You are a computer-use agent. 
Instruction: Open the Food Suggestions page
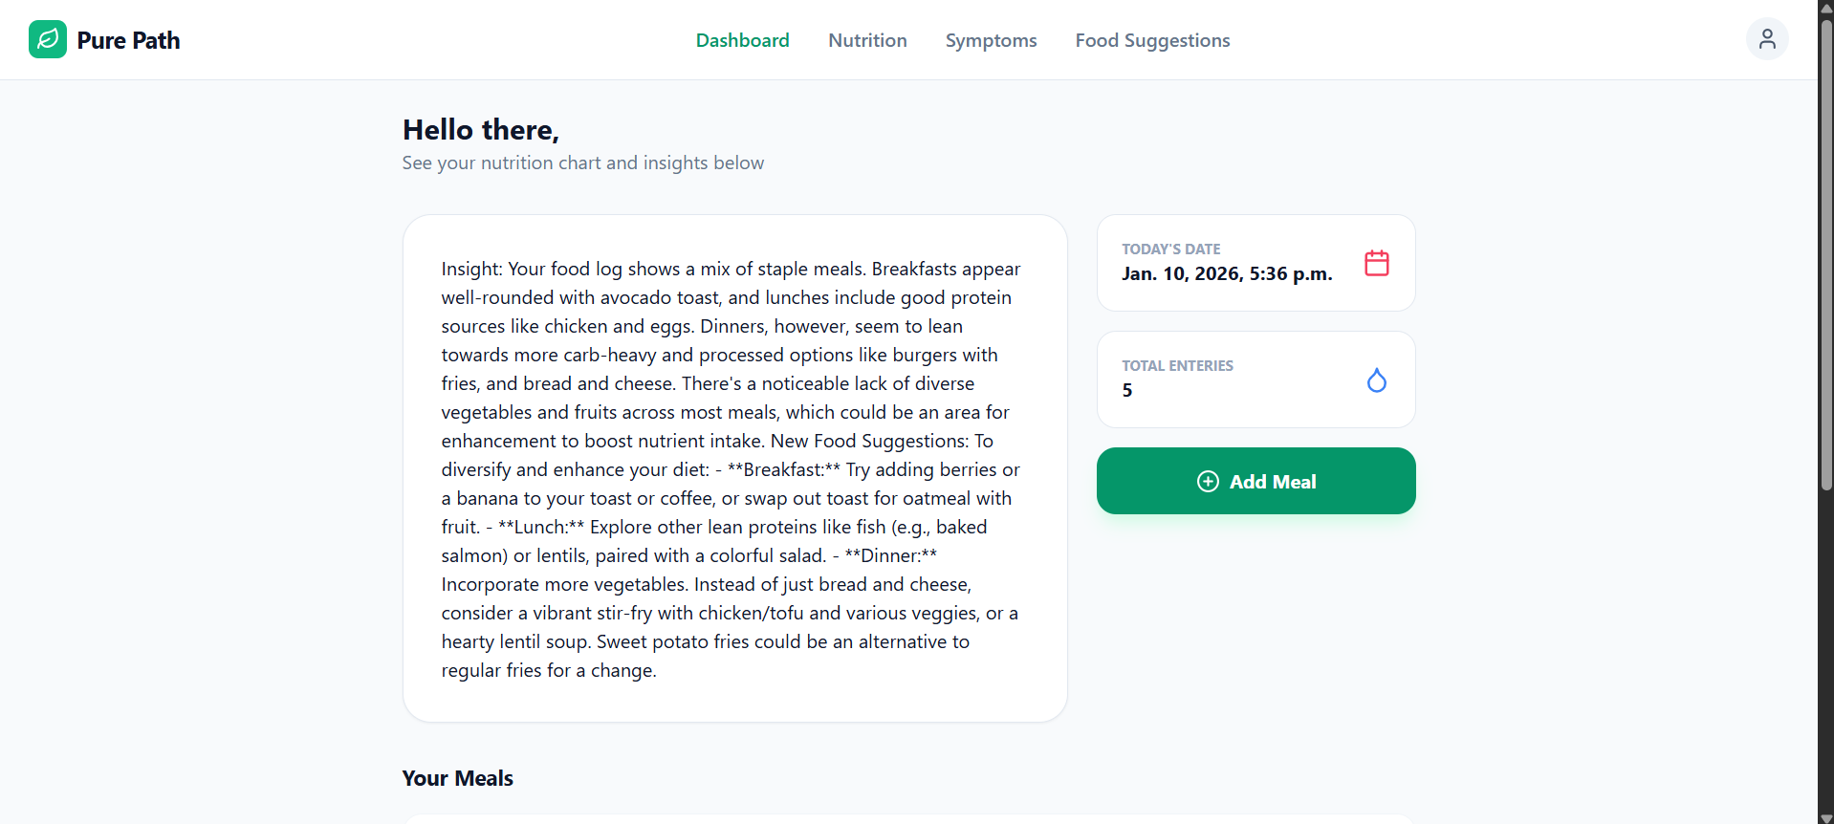[1152, 40]
